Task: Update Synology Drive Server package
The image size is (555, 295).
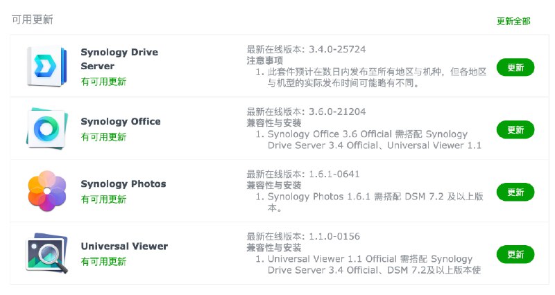Action: [515, 67]
